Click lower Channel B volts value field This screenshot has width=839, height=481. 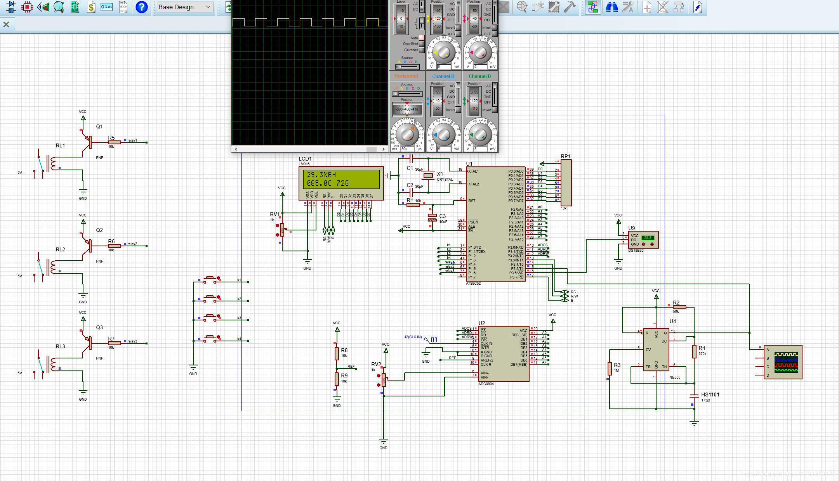click(444, 149)
